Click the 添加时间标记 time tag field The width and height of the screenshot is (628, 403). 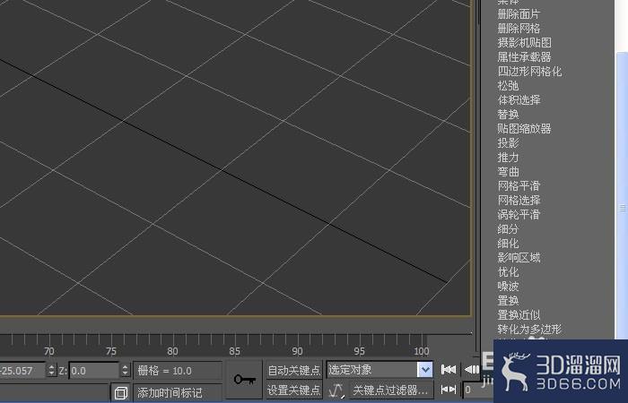click(x=178, y=392)
